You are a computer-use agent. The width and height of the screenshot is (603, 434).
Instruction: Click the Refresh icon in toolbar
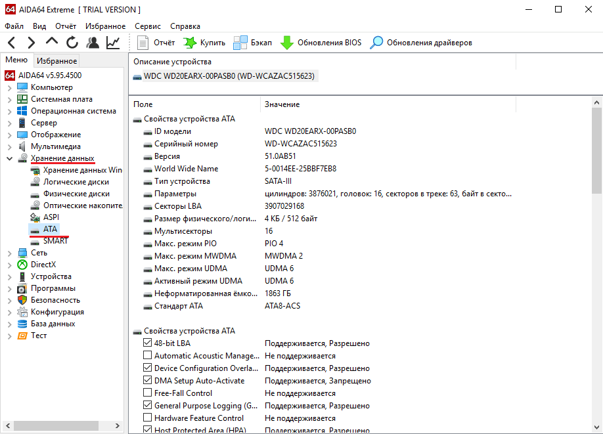tap(72, 43)
